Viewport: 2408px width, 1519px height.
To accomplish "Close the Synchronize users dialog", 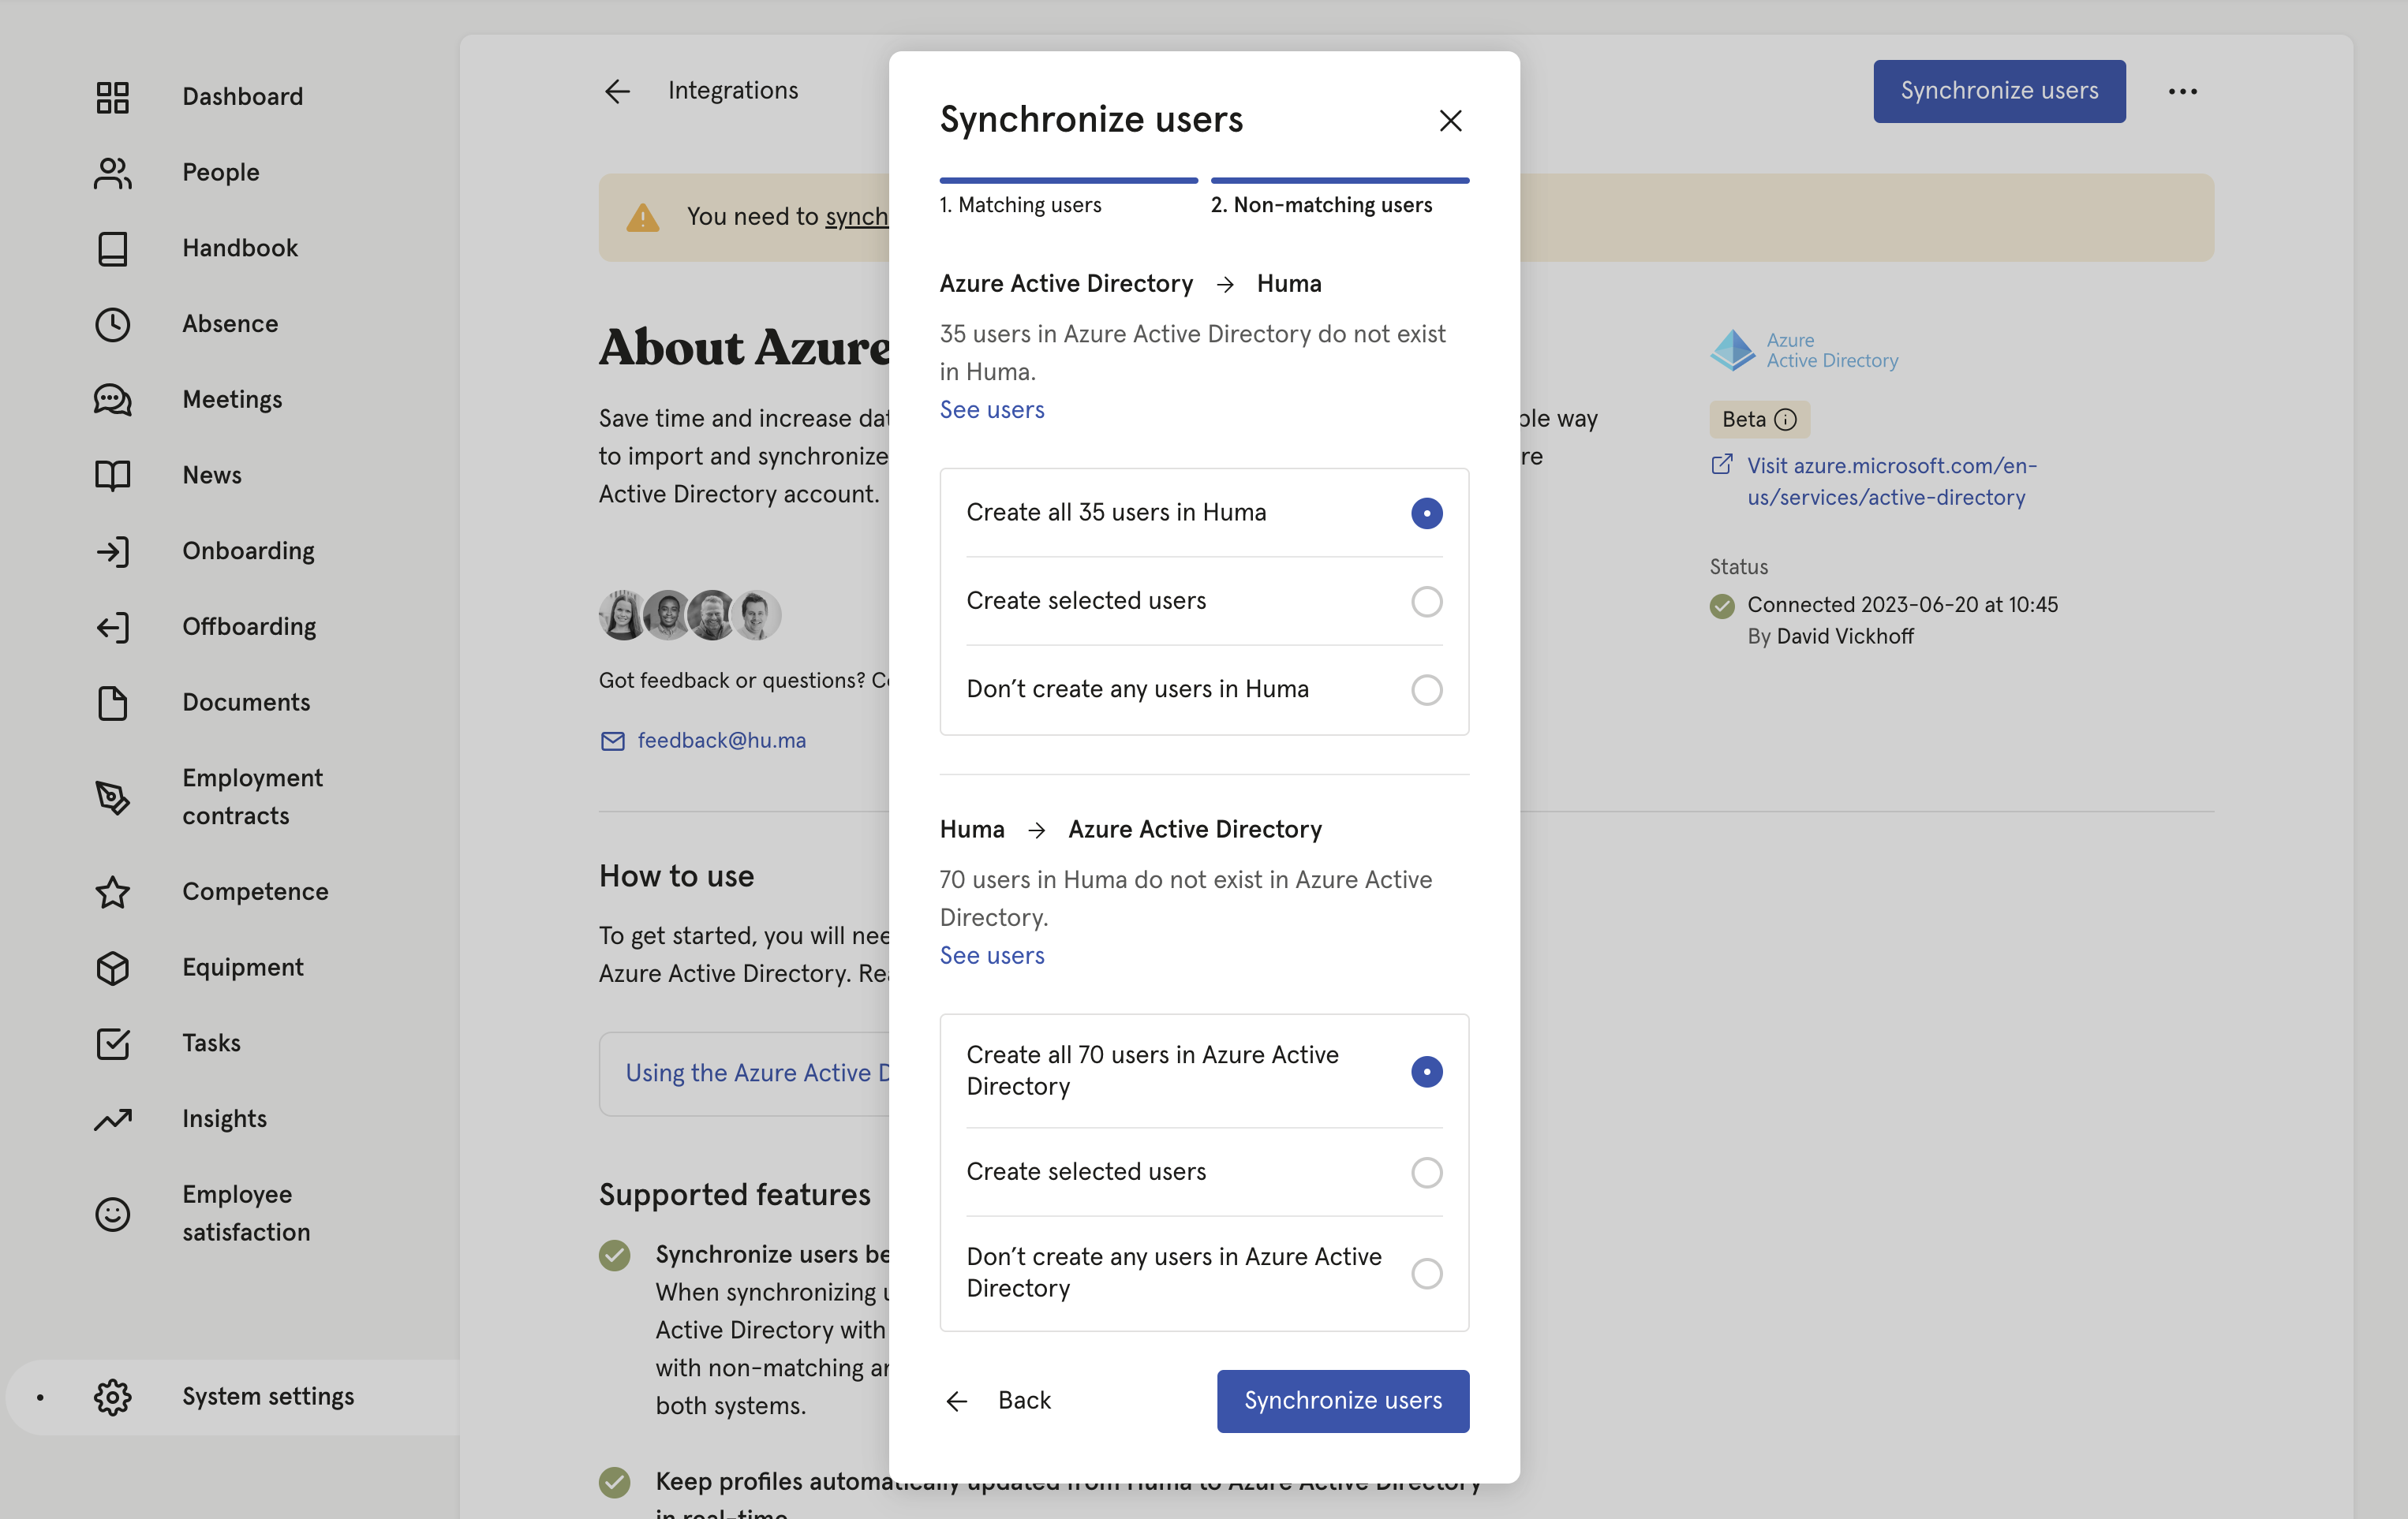I will 1450,121.
